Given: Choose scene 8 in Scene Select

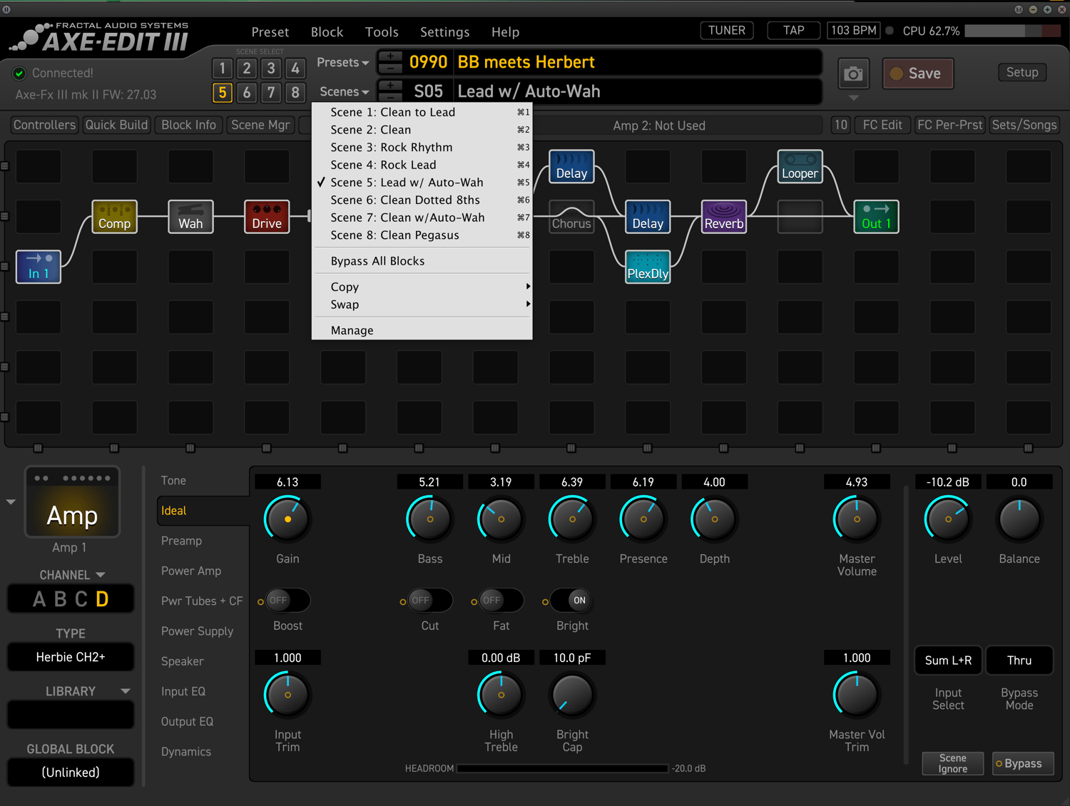Looking at the screenshot, I should pyautogui.click(x=295, y=93).
